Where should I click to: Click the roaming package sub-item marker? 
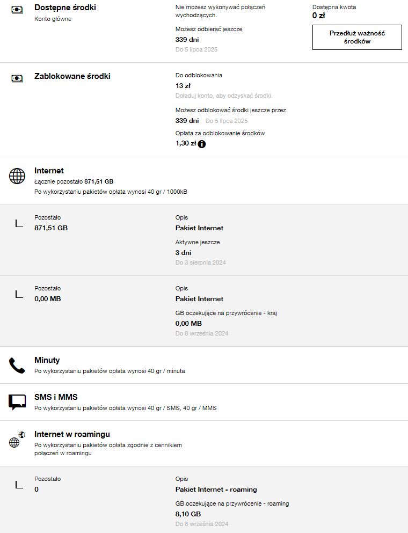coord(19,485)
